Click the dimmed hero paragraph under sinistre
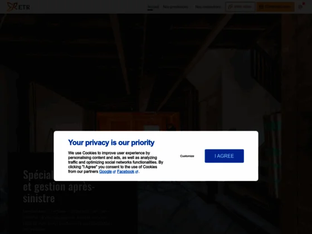Image resolution: width=312 pixels, height=234 pixels. [x=67, y=220]
